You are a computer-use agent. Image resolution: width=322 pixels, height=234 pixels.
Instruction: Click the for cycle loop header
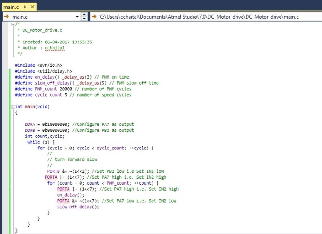[x=95, y=148]
